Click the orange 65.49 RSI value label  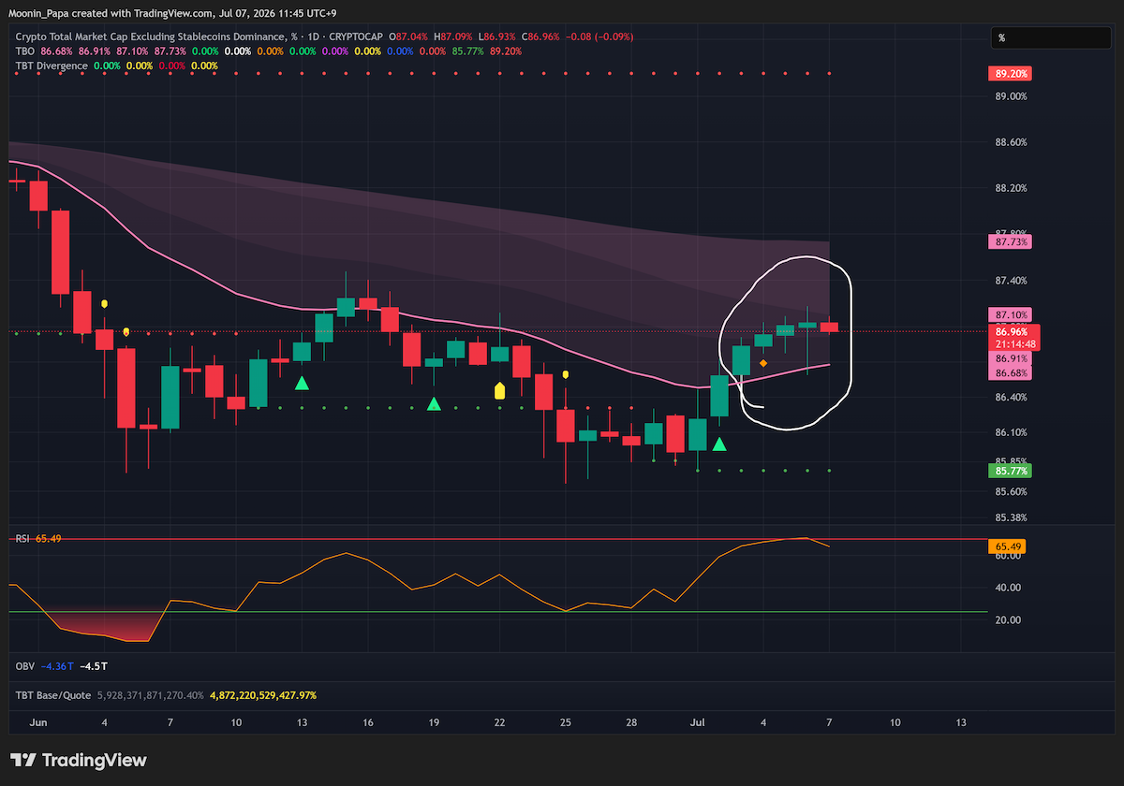tap(1007, 546)
